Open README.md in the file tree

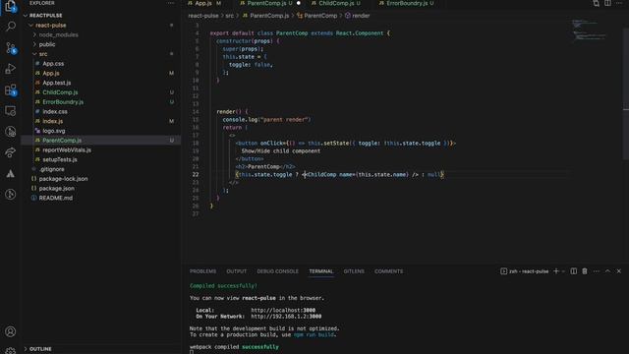point(56,199)
